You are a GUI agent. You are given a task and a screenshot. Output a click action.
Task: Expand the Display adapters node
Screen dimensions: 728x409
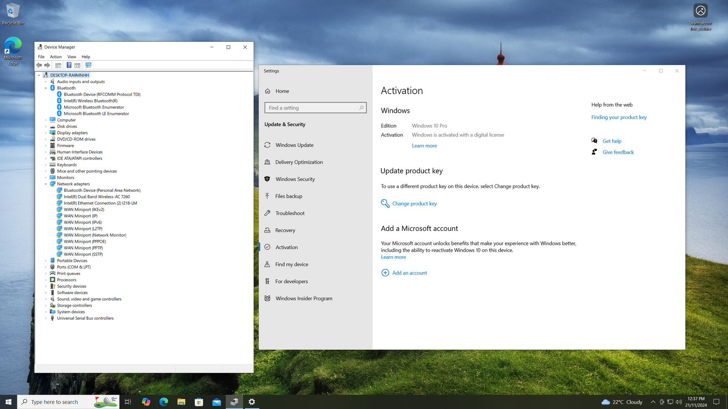pyautogui.click(x=46, y=133)
